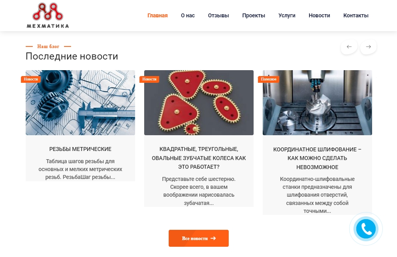Screen dimensions: 397x257
Task: Go to previous news slide arrow
Action: click(349, 47)
